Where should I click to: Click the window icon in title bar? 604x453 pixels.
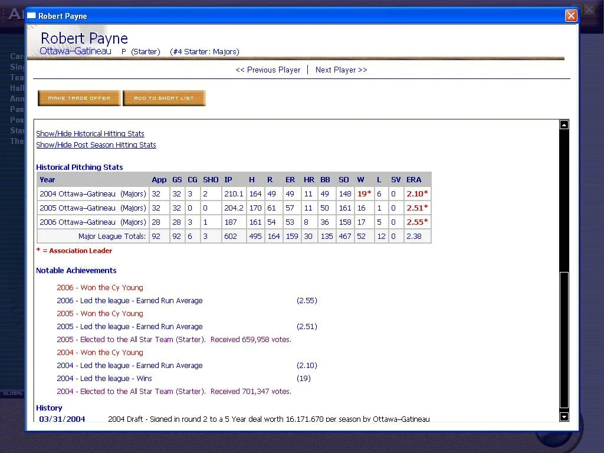[x=32, y=16]
